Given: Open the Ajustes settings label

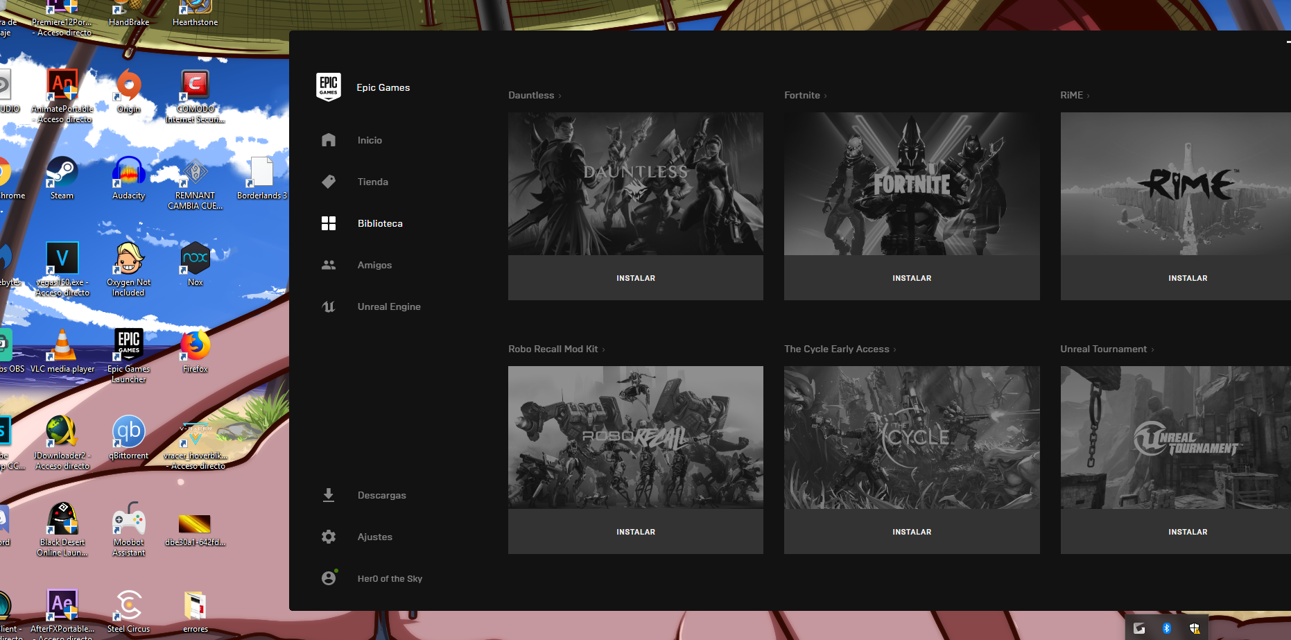Looking at the screenshot, I should pyautogui.click(x=375, y=537).
